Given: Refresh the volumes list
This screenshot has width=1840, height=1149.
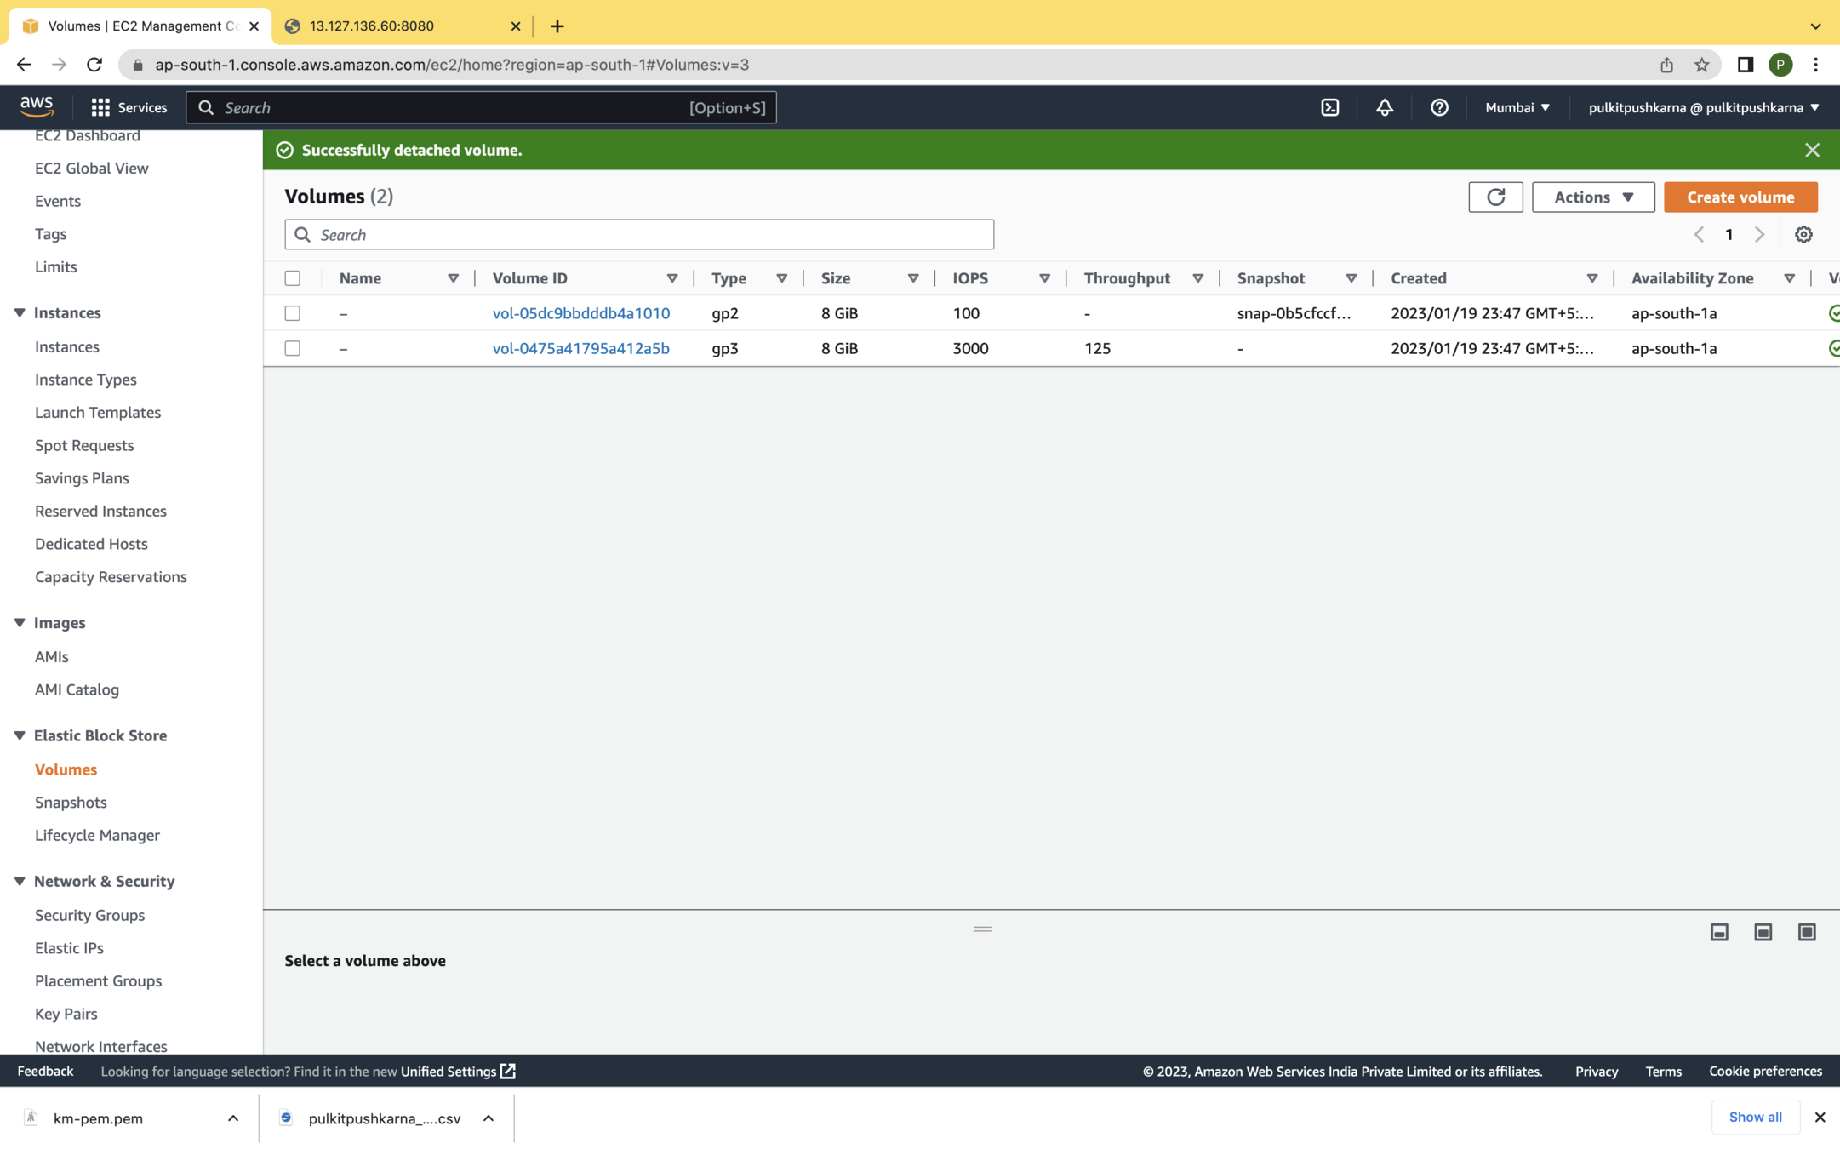Looking at the screenshot, I should [1494, 197].
